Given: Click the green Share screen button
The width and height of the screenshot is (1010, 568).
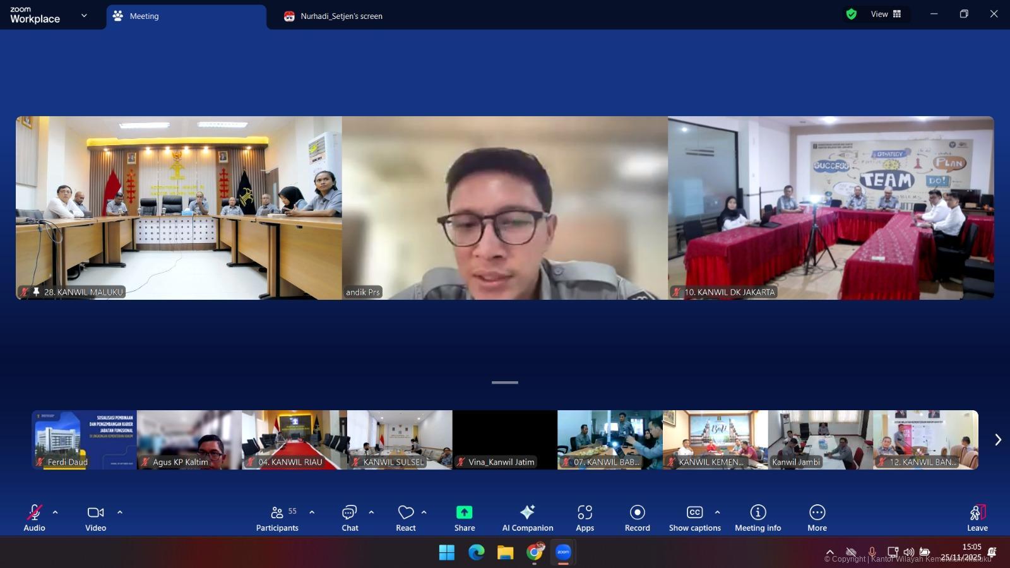Looking at the screenshot, I should [464, 518].
